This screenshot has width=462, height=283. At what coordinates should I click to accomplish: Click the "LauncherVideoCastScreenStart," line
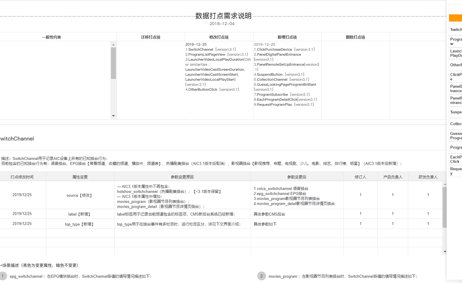pyautogui.click(x=212, y=75)
